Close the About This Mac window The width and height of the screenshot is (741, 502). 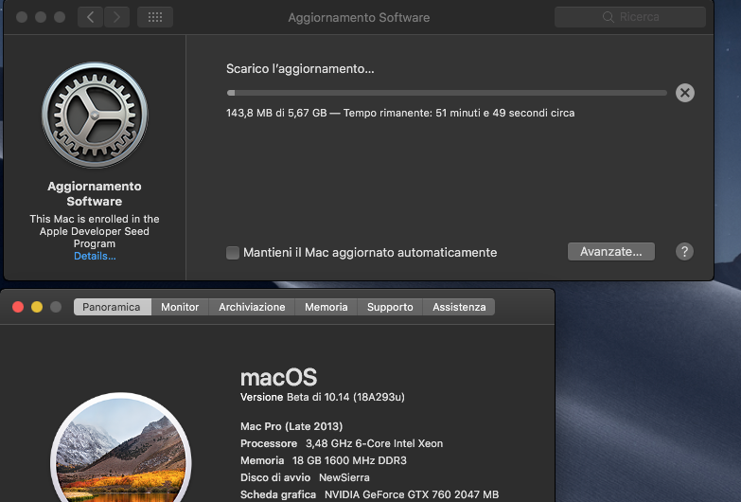coord(18,307)
